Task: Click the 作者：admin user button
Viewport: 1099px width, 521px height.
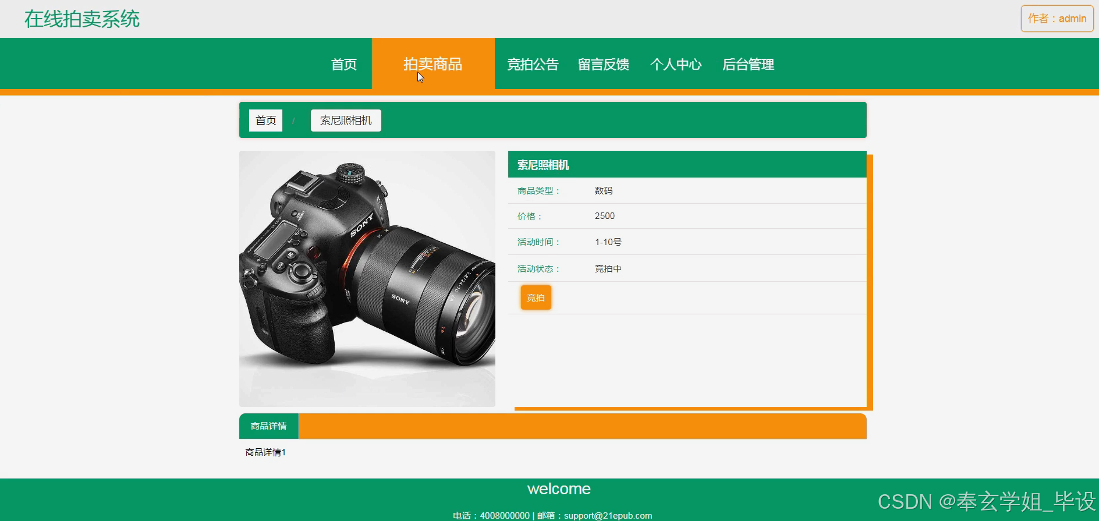Action: coord(1057,19)
